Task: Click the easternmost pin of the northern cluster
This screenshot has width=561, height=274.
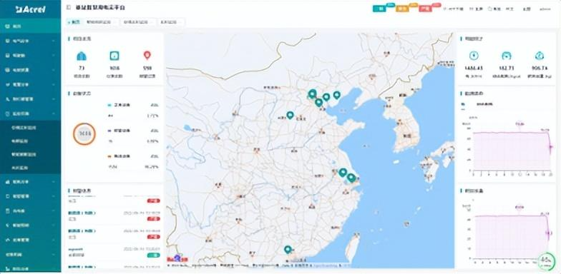Action: (x=336, y=95)
